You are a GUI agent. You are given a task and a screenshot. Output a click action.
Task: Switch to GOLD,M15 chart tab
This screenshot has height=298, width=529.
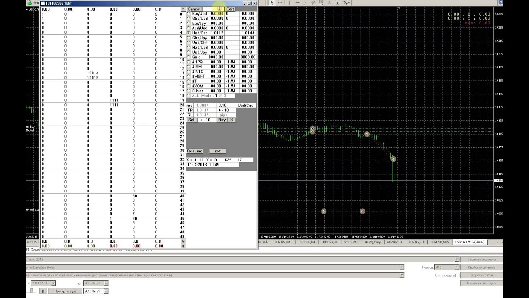(x=351, y=242)
